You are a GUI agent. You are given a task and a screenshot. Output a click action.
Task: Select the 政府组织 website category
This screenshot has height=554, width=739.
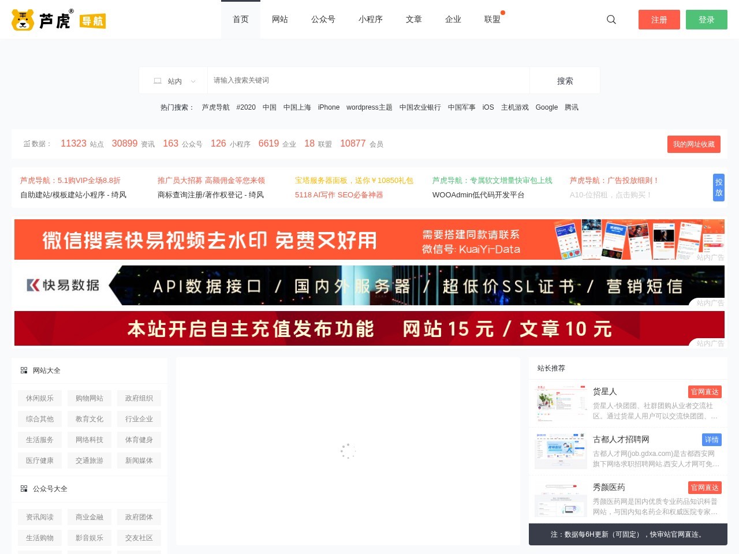pyautogui.click(x=139, y=398)
